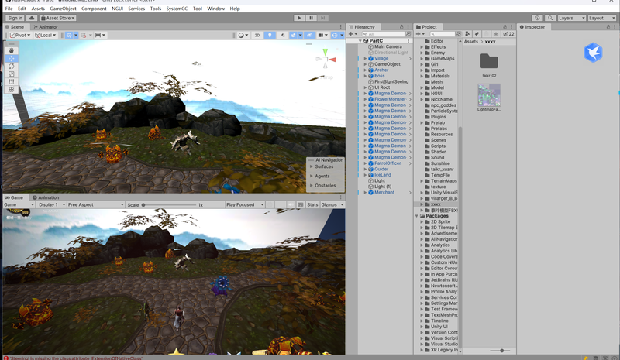Click Project search by label icon
The width and height of the screenshot is (620, 360).
477,34
